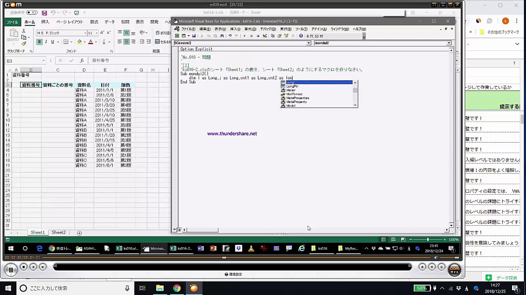Image resolution: width=526 pixels, height=295 pixels.
Task: Click the Find binoculars icon in VBA toolbar
Action: click(222, 36)
